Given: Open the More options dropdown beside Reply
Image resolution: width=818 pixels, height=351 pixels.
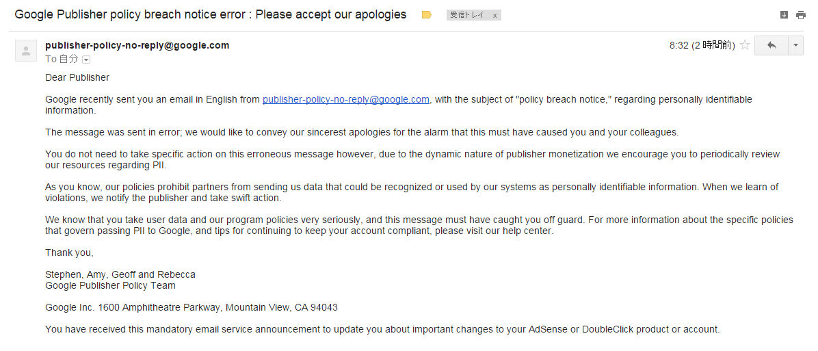Looking at the screenshot, I should tap(796, 45).
